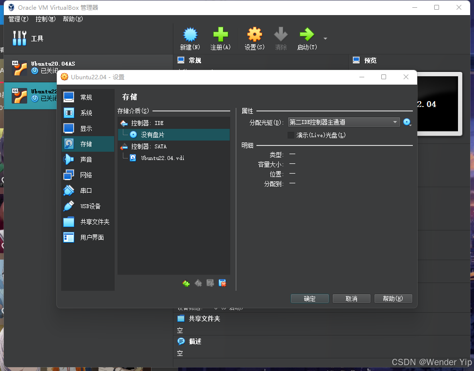Click the 新建(N) new VM toolbar icon
This screenshot has height=371, width=474.
190,35
